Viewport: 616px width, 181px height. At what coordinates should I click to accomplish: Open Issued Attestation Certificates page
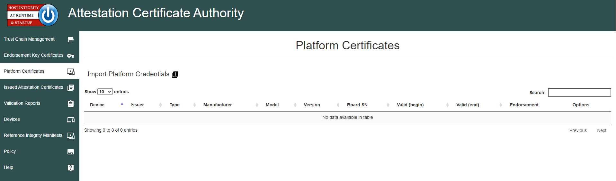(x=40, y=87)
